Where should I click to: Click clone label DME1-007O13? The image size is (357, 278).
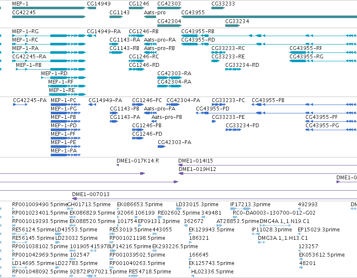tap(91, 194)
